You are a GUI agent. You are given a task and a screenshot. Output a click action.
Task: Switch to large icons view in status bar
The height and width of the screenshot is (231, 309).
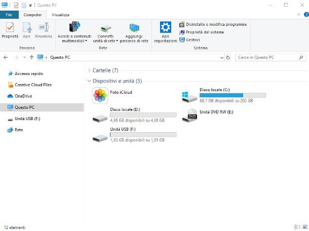coord(305,227)
